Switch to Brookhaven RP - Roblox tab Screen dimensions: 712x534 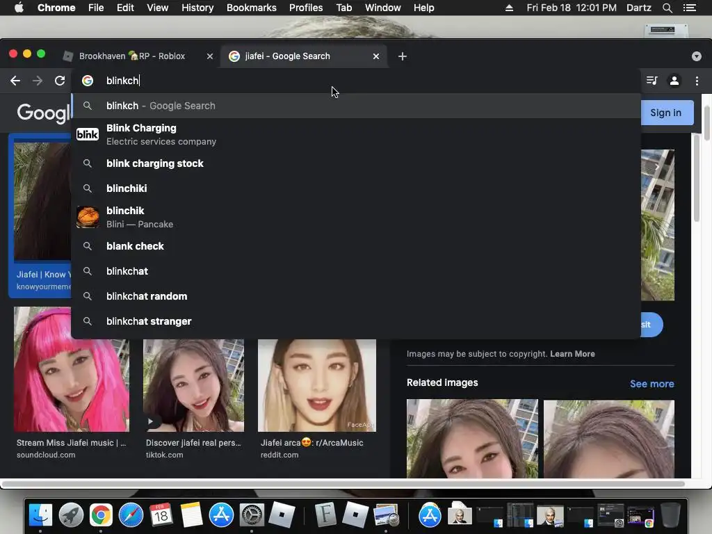[131, 56]
